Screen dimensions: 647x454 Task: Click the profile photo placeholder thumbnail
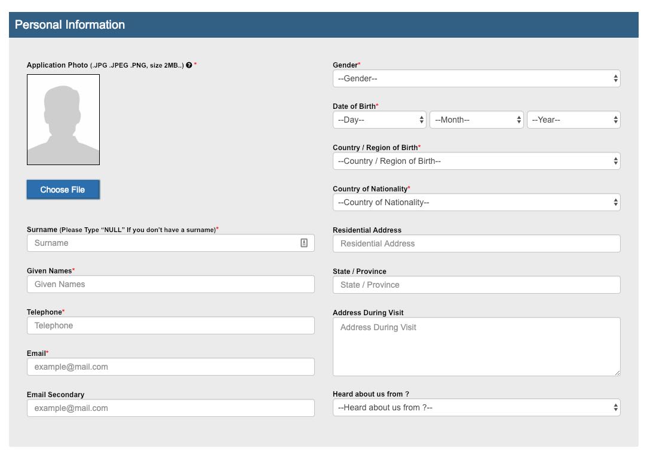coord(63,120)
